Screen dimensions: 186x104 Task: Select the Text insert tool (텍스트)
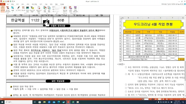click(23, 9)
